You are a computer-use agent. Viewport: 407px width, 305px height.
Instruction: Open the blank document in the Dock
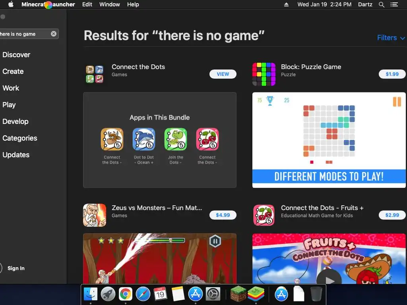coord(299,294)
